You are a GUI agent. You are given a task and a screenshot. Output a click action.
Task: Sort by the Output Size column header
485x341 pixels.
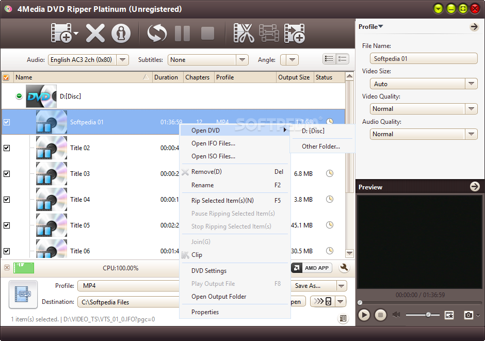pyautogui.click(x=295, y=77)
